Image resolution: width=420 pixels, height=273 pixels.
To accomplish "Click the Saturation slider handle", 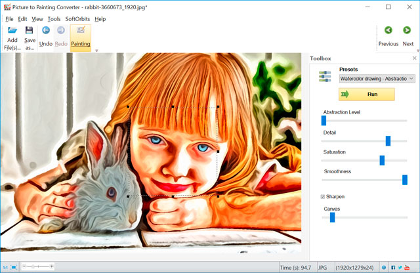I will click(382, 160).
